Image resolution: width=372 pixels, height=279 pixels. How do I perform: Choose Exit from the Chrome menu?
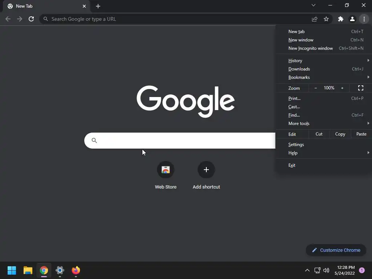click(324, 165)
